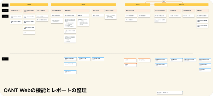Click action card 対象サイトにタグを設定する

[16, 22]
